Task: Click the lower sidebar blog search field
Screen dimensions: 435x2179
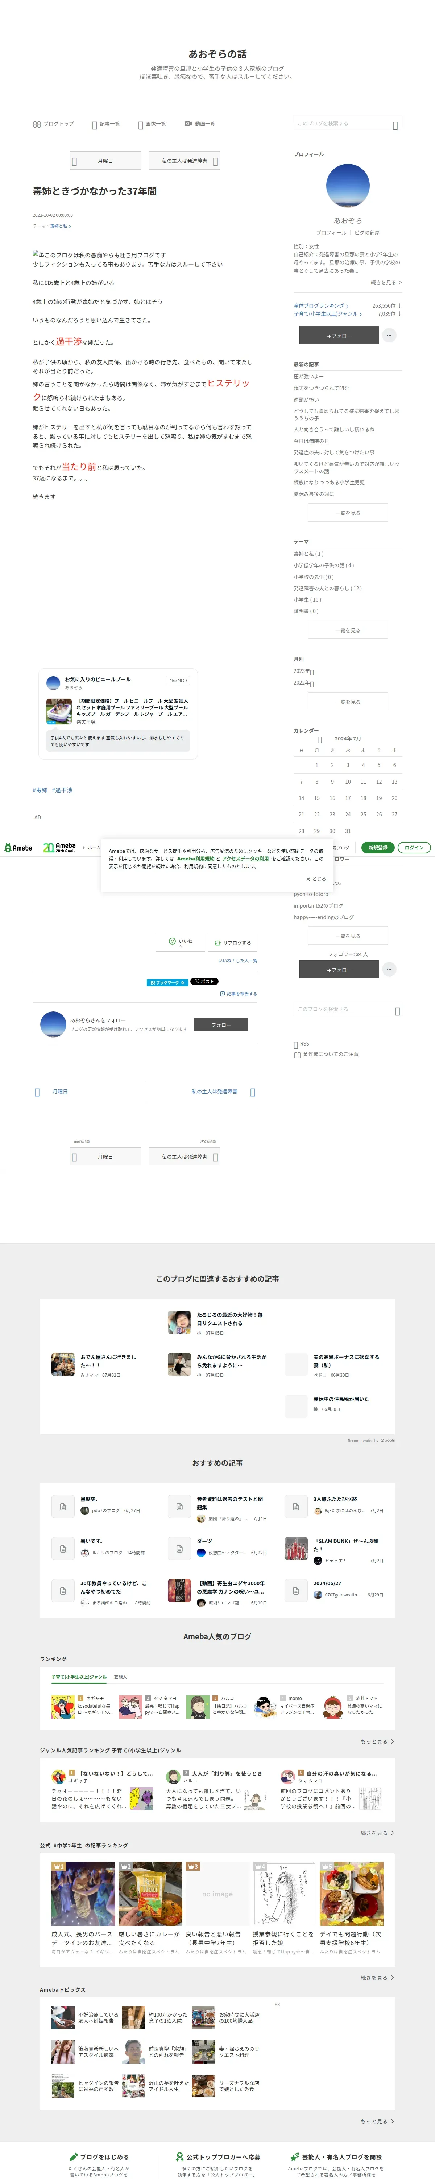Action: pyautogui.click(x=347, y=1009)
